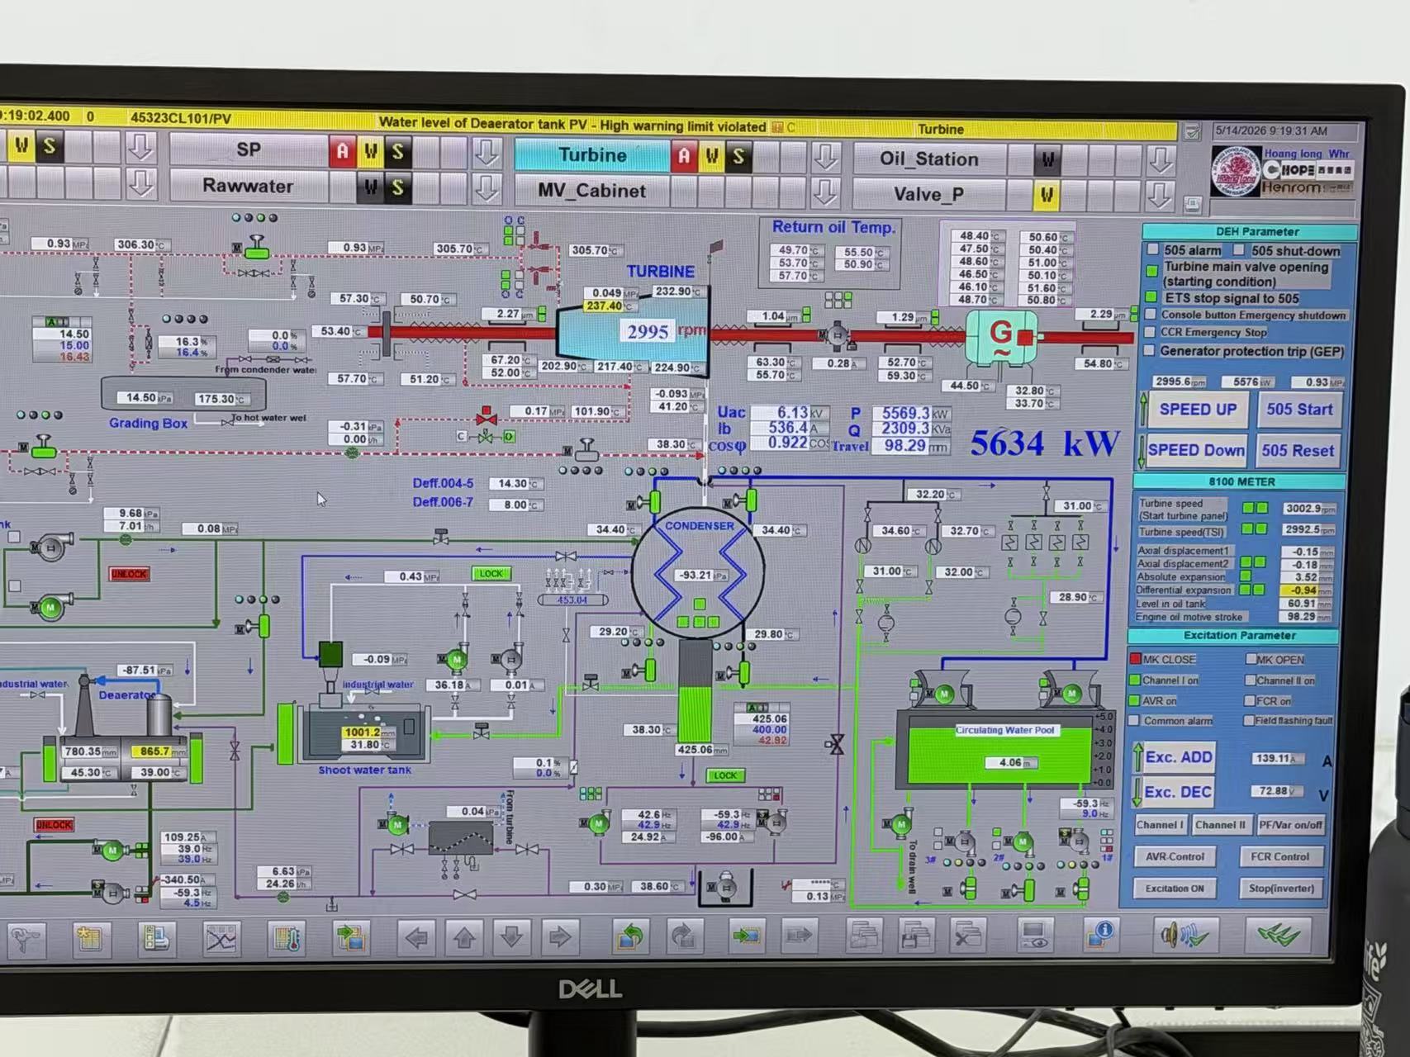The width and height of the screenshot is (1410, 1057).
Task: Click the red UNLOCK tag near 9.68 kPa pump
Action: pos(129,574)
